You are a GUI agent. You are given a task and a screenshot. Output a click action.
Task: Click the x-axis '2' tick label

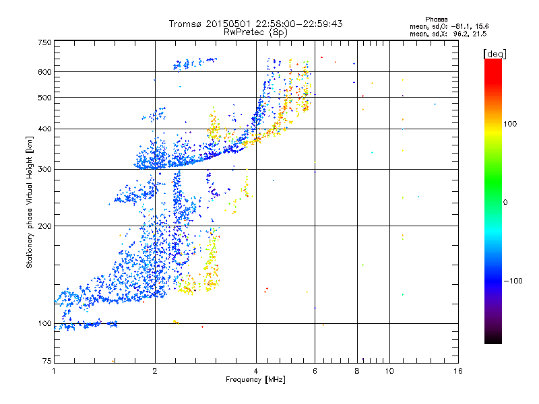click(155, 371)
